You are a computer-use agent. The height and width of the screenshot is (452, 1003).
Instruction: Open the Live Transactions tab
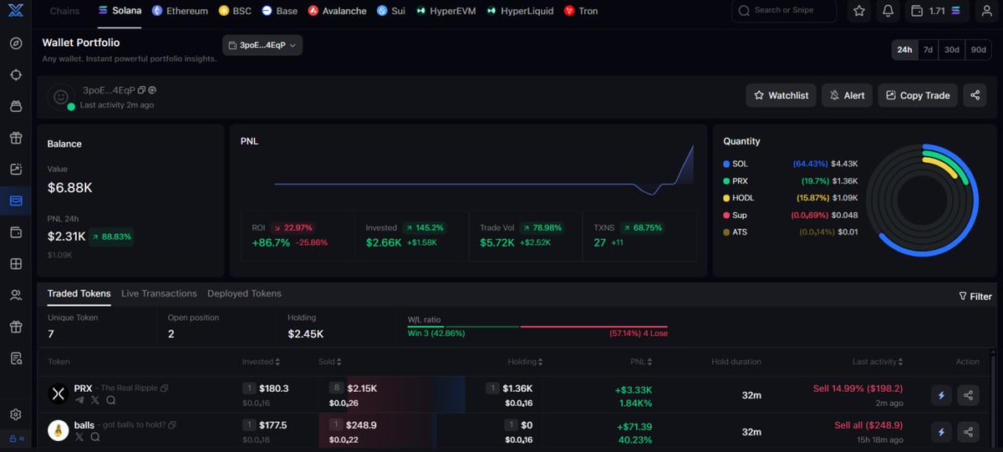coord(159,293)
